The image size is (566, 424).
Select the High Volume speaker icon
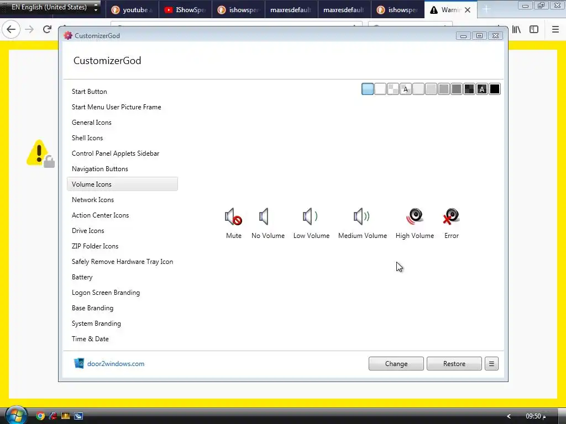(x=415, y=216)
